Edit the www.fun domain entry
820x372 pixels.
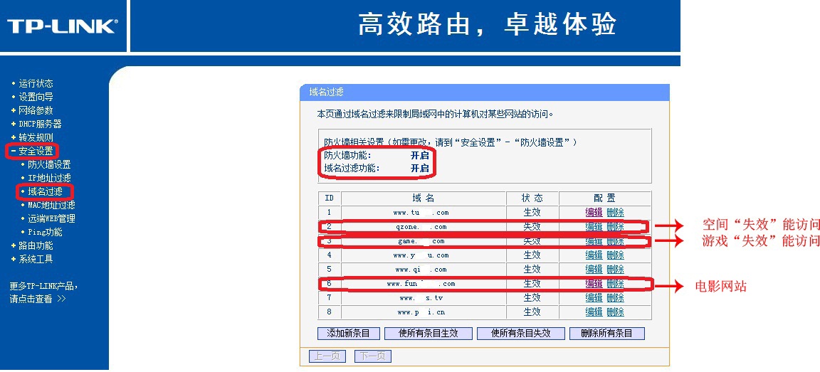[594, 284]
